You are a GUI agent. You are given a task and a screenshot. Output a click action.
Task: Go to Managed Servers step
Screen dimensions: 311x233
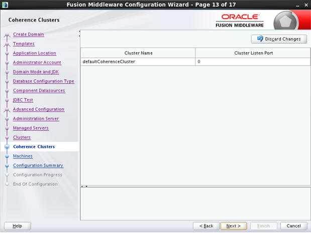(x=31, y=128)
